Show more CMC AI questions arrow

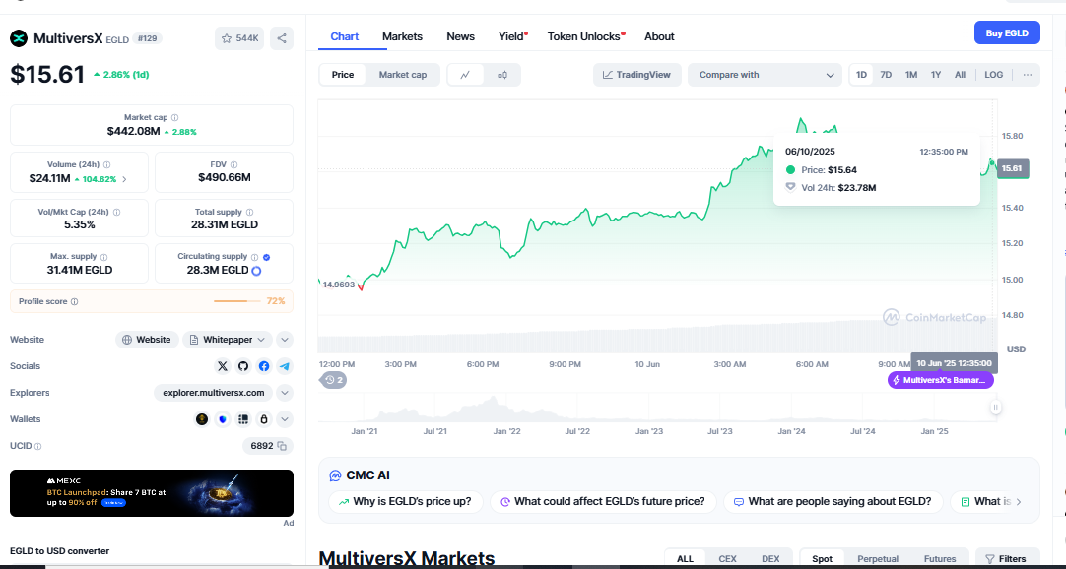[1019, 502]
